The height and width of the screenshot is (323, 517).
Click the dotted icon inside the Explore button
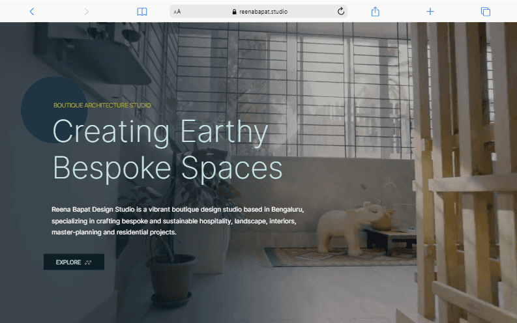[x=88, y=262]
